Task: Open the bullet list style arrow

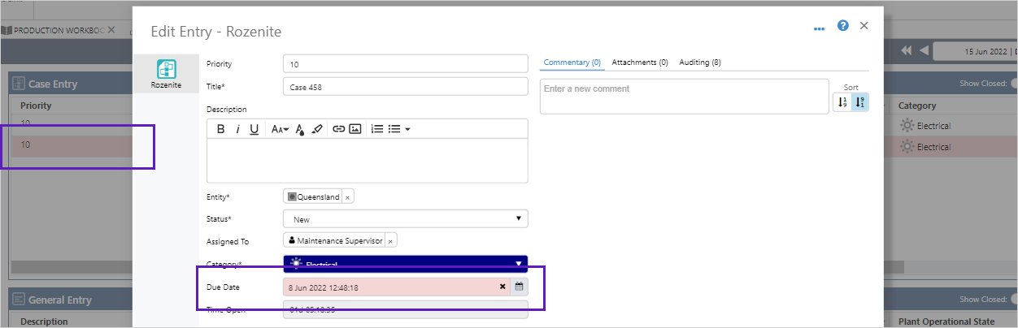Action: [407, 129]
